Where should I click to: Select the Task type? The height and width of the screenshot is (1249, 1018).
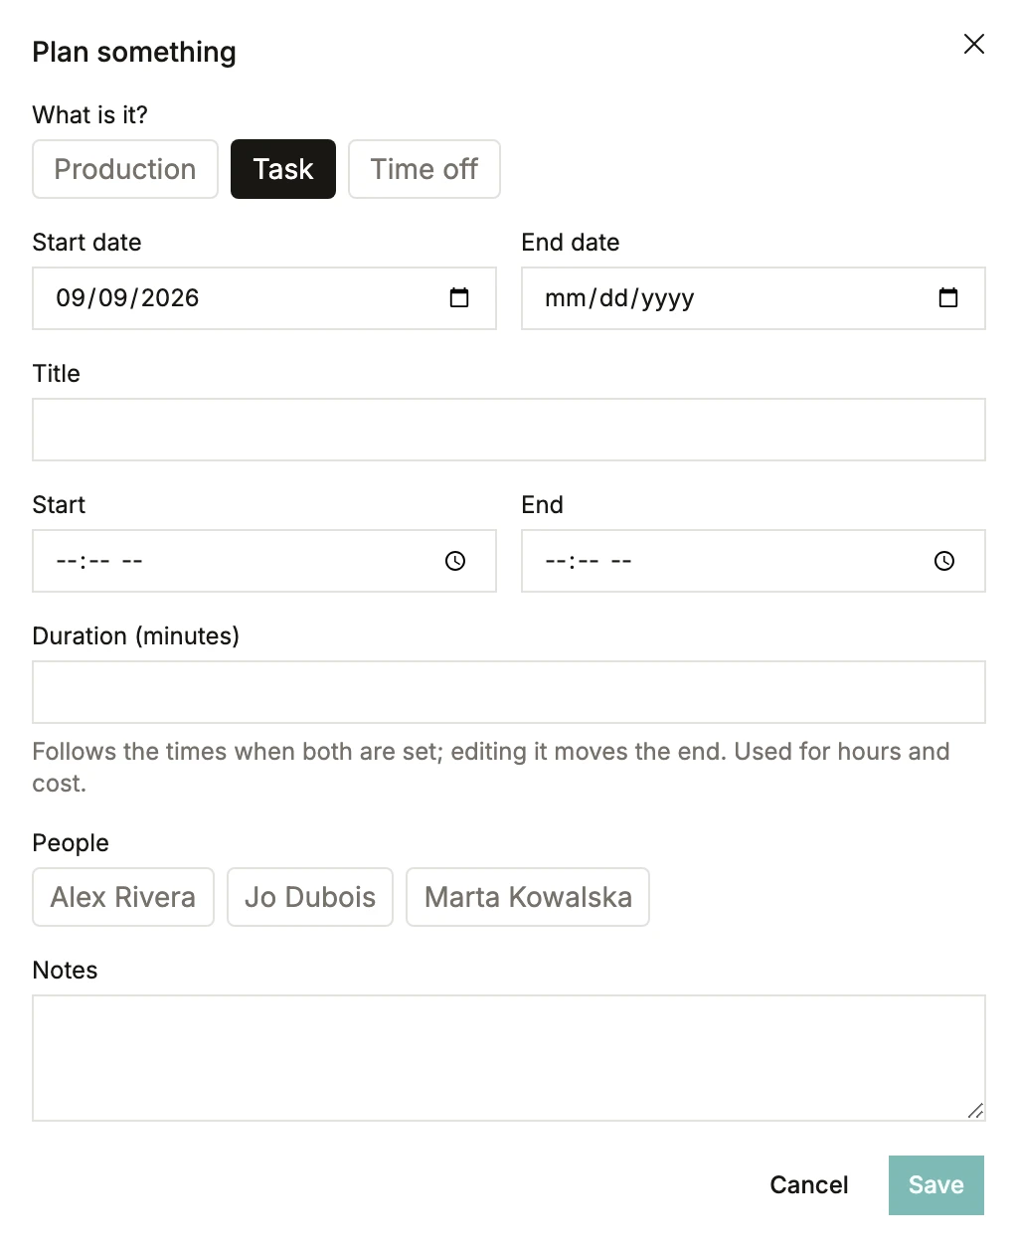click(283, 169)
